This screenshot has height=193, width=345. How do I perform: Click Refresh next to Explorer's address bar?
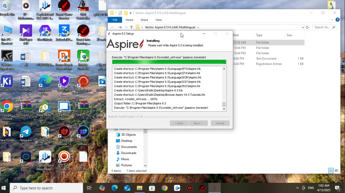[x=307, y=27]
